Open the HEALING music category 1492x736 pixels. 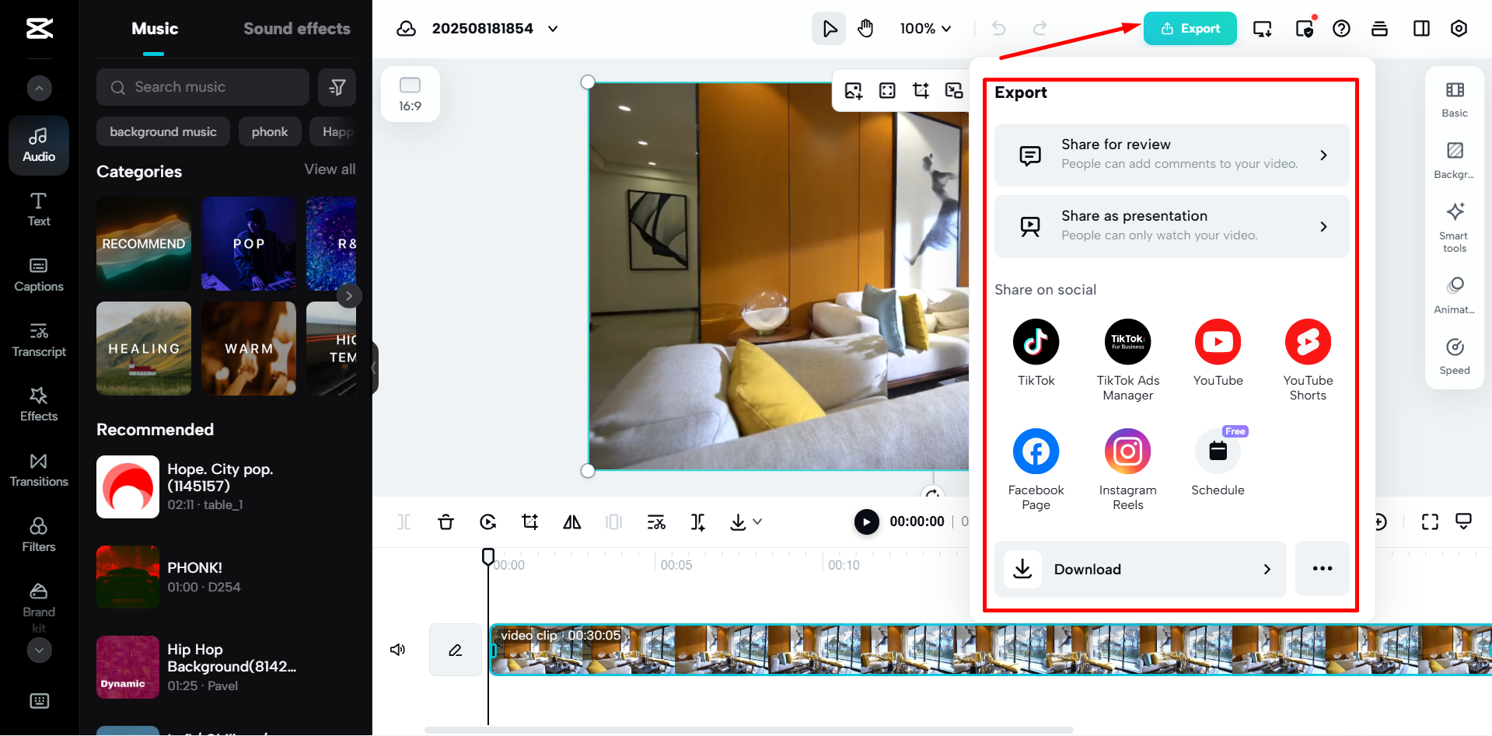coord(144,348)
